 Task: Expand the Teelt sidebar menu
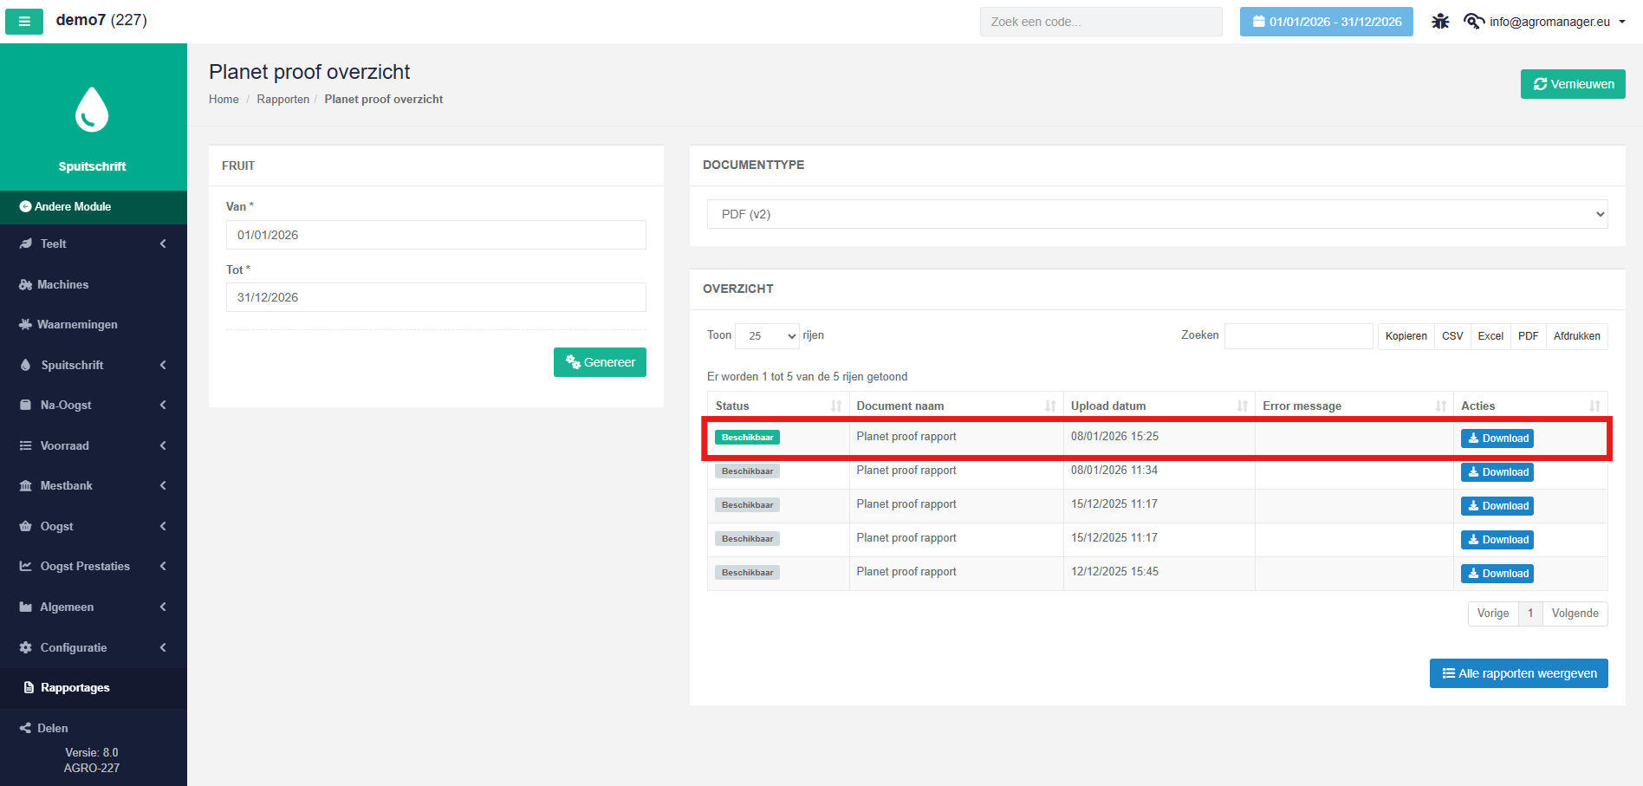point(94,244)
